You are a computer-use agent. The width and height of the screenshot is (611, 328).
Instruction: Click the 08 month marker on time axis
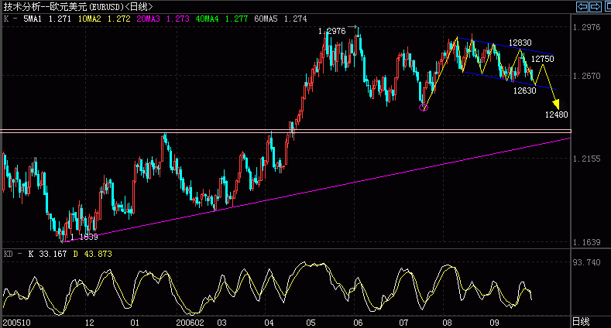(447, 323)
